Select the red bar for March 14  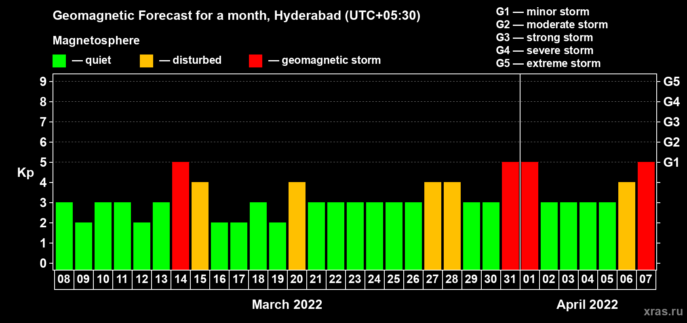181,216
